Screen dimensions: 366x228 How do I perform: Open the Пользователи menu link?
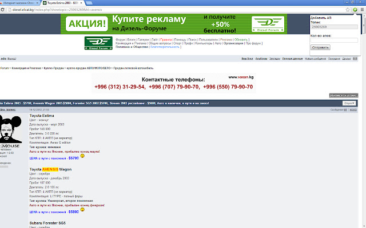tap(208, 40)
